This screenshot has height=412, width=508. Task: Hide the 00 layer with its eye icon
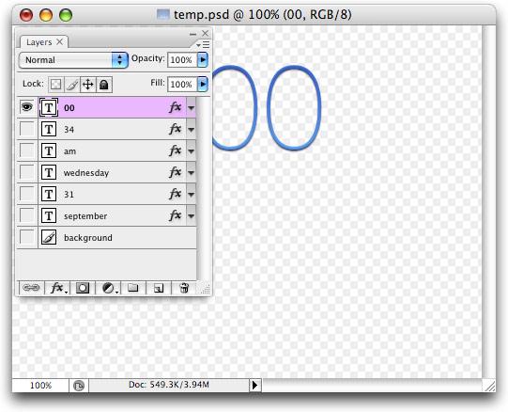pos(27,107)
